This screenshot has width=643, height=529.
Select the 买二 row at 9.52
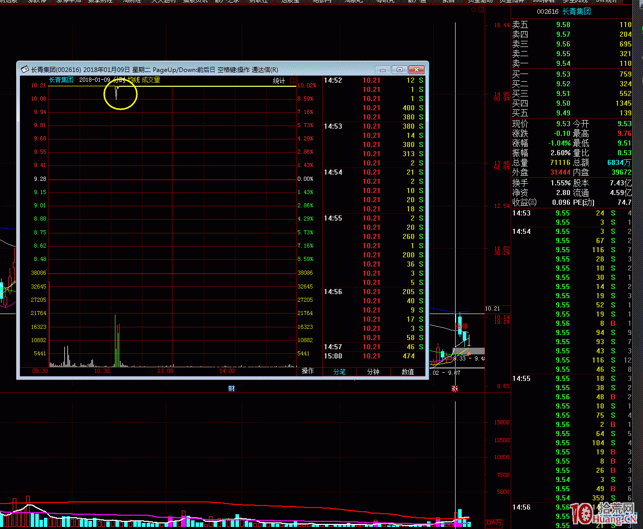(x=572, y=84)
